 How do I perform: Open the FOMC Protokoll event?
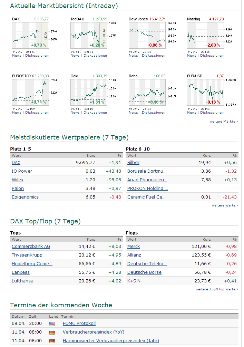point(79,323)
